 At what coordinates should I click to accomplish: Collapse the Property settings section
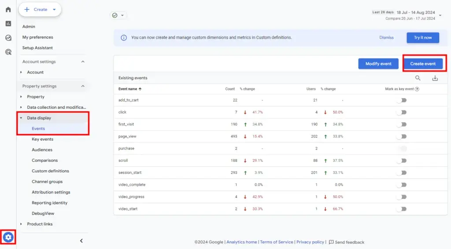pos(83,86)
